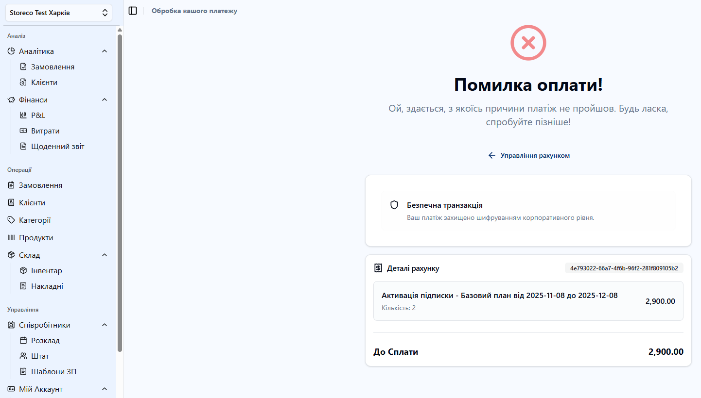Click the Накладні document icon
This screenshot has width=701, height=398.
[x=23, y=286]
